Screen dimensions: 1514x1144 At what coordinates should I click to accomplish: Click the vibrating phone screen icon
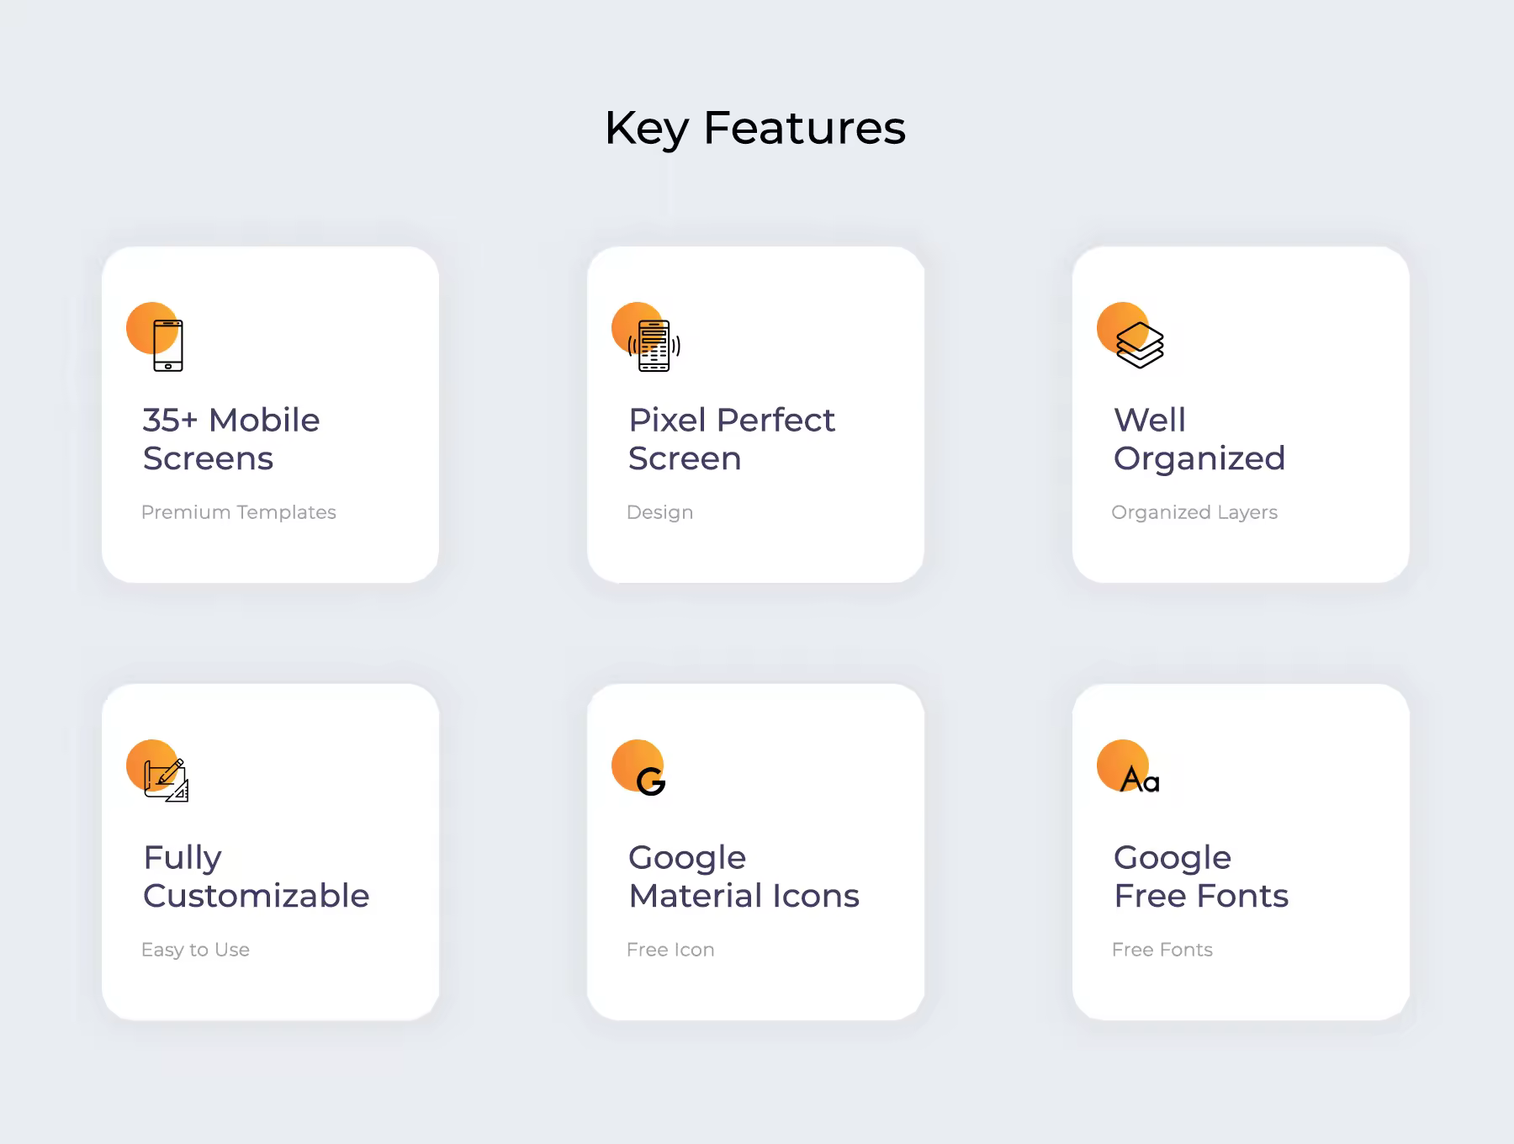tap(654, 345)
